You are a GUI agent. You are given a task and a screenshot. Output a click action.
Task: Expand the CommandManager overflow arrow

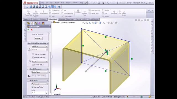[x=152, y=10]
